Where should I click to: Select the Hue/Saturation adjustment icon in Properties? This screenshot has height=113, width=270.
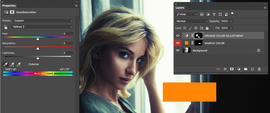(x=6, y=12)
